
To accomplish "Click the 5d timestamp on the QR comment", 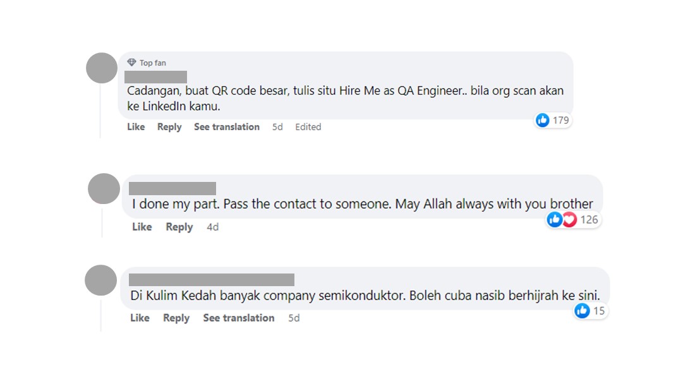I will (x=277, y=127).
